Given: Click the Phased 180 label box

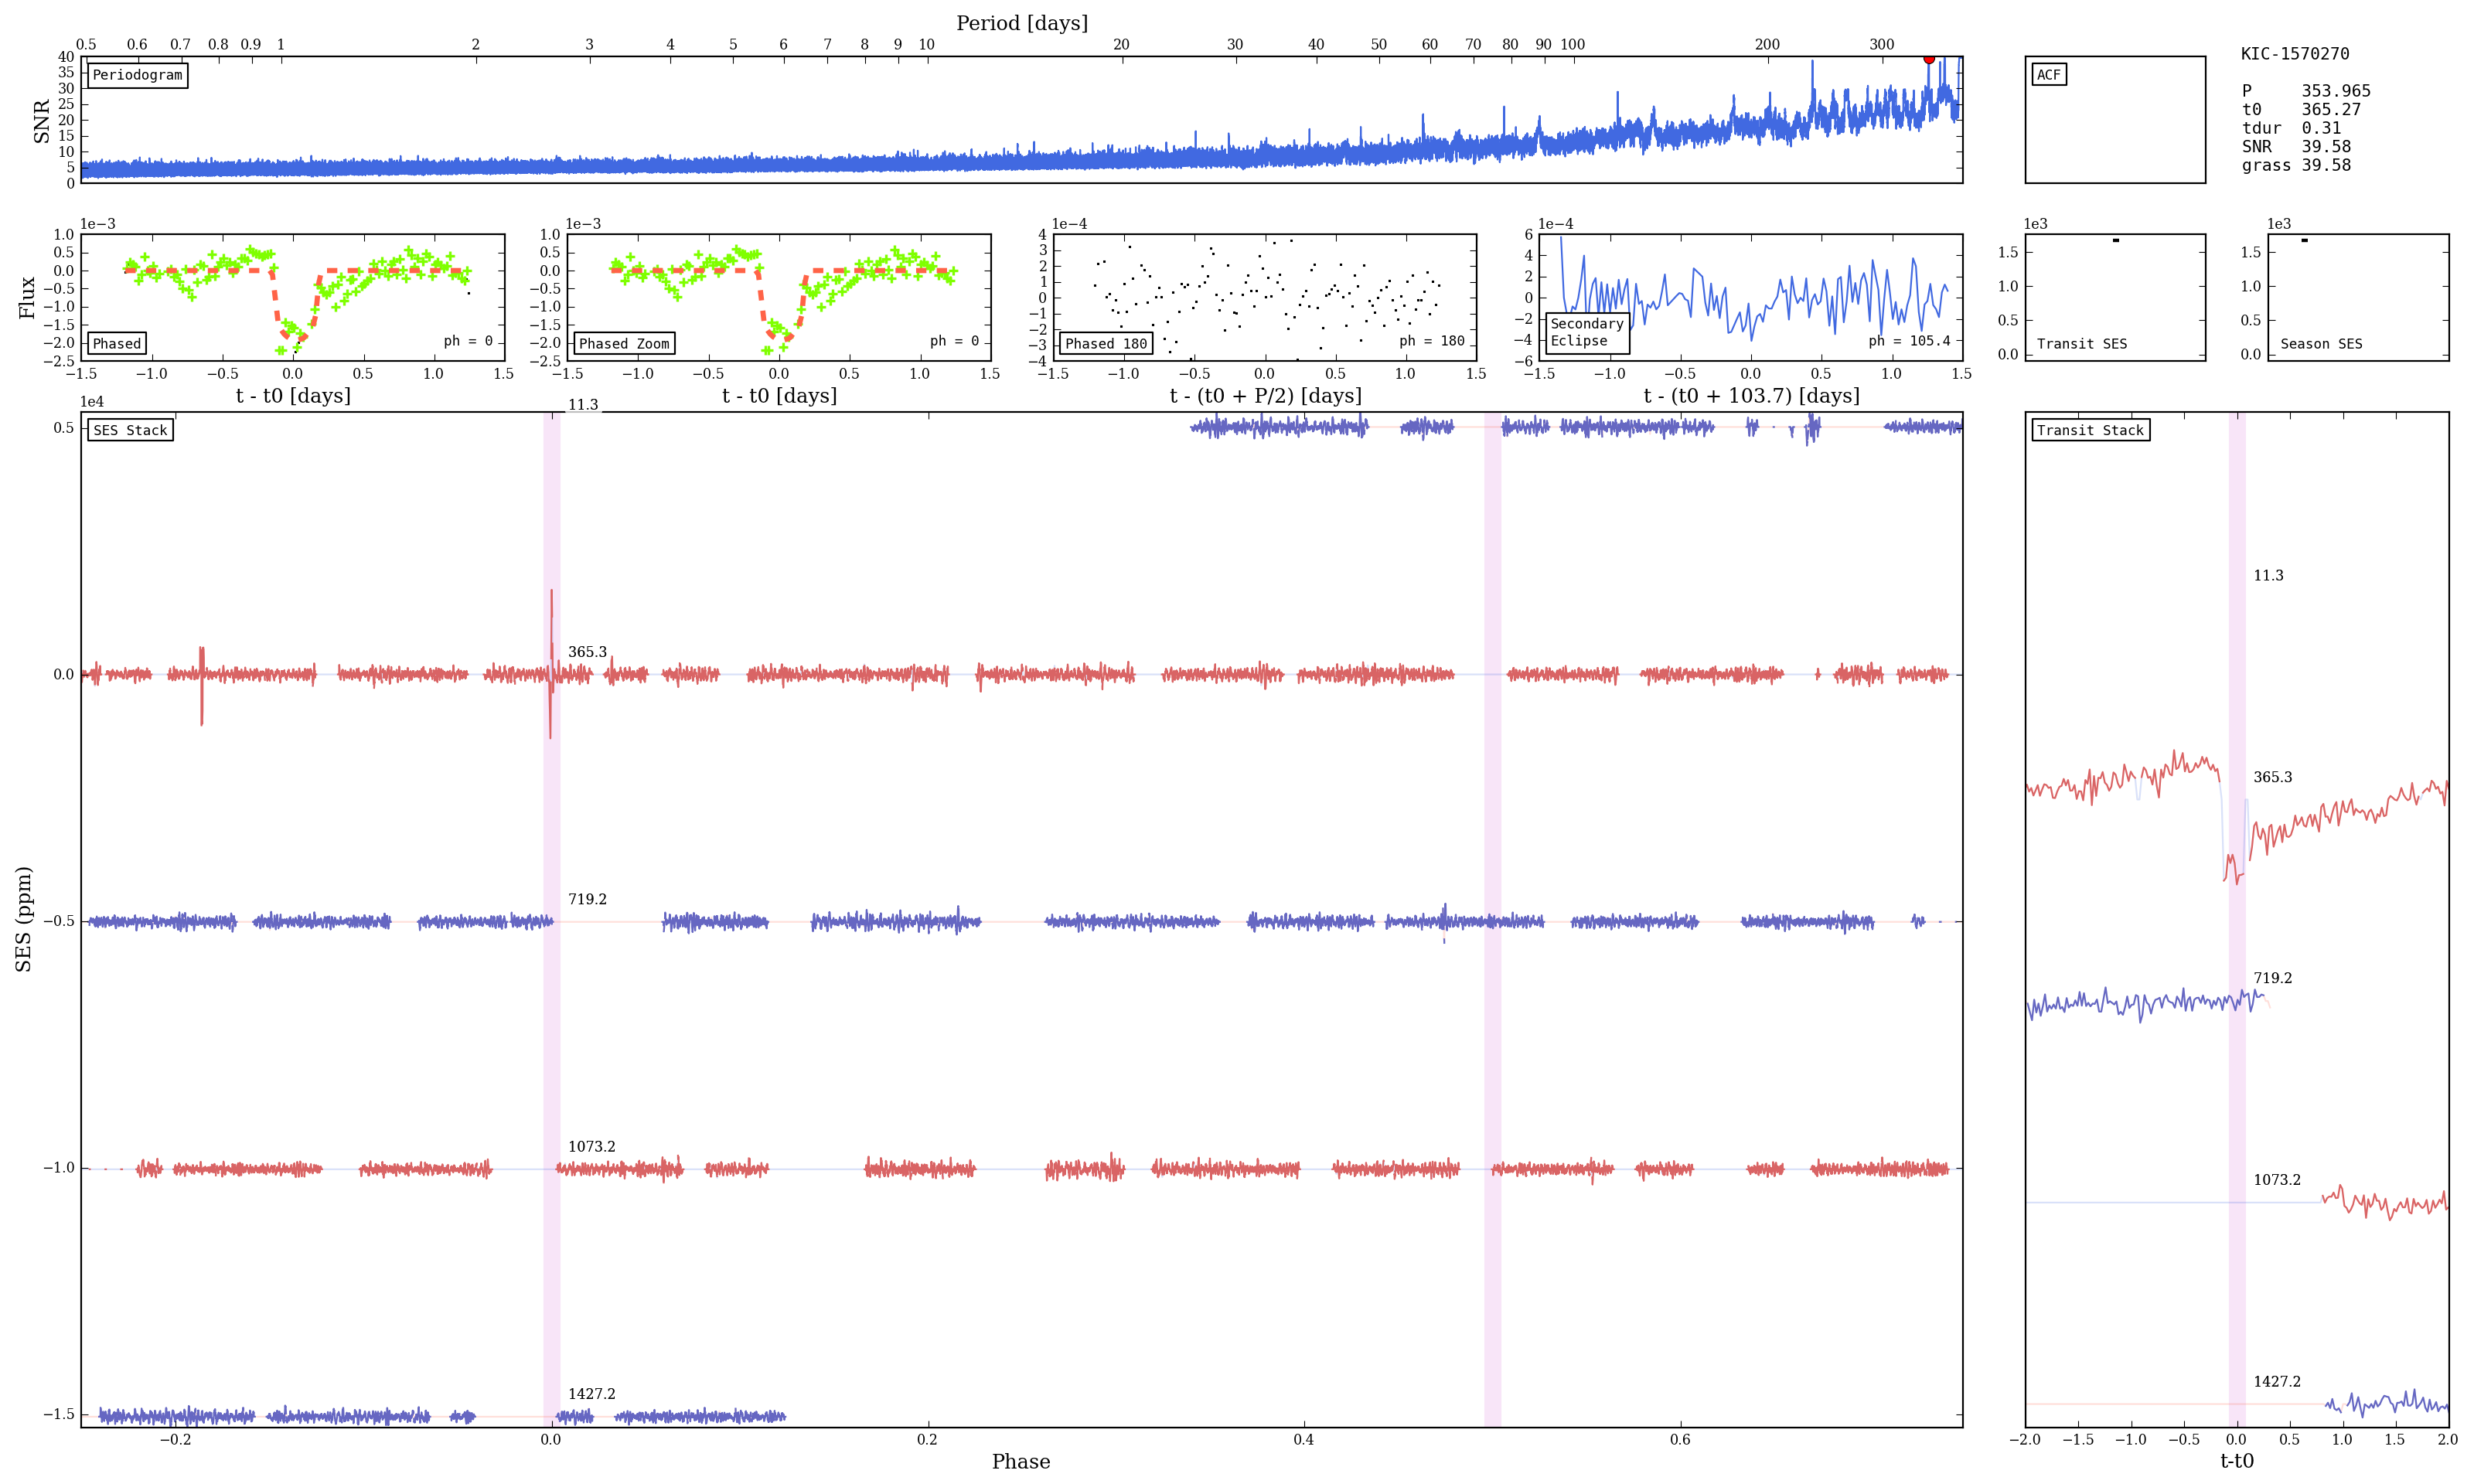Looking at the screenshot, I should coord(1105,344).
